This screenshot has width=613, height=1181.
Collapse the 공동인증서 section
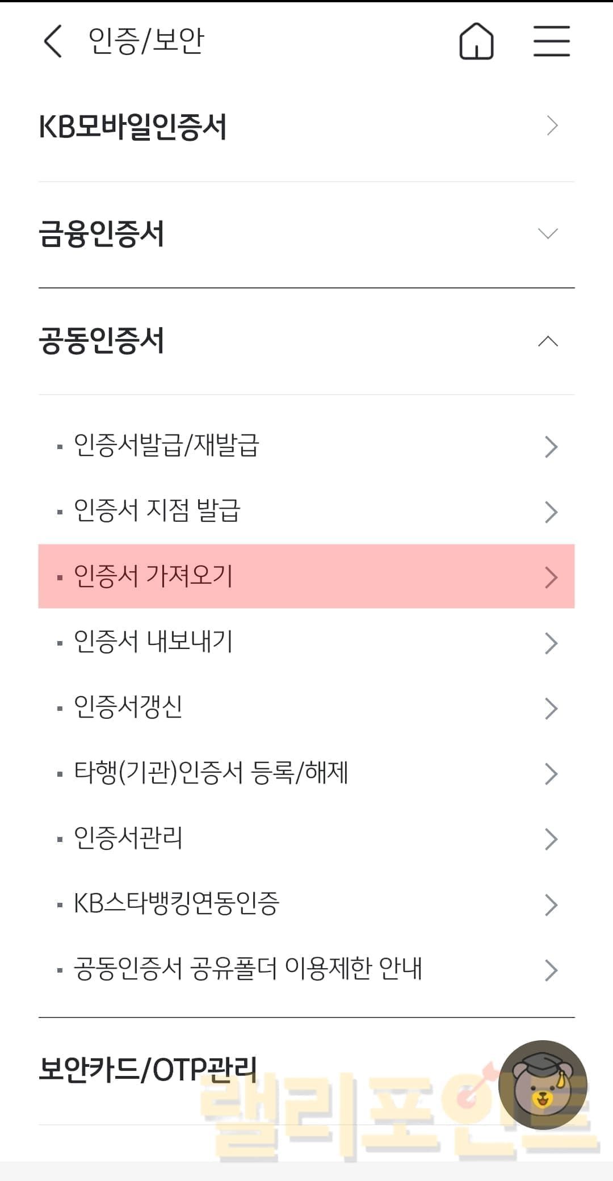[x=547, y=341]
